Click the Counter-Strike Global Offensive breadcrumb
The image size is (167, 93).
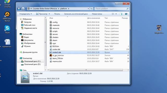click(45, 9)
